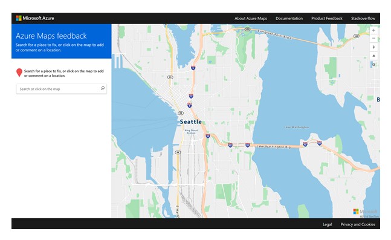Click the Microsoft Azure logo
The width and height of the screenshot is (391, 240).
point(35,18)
